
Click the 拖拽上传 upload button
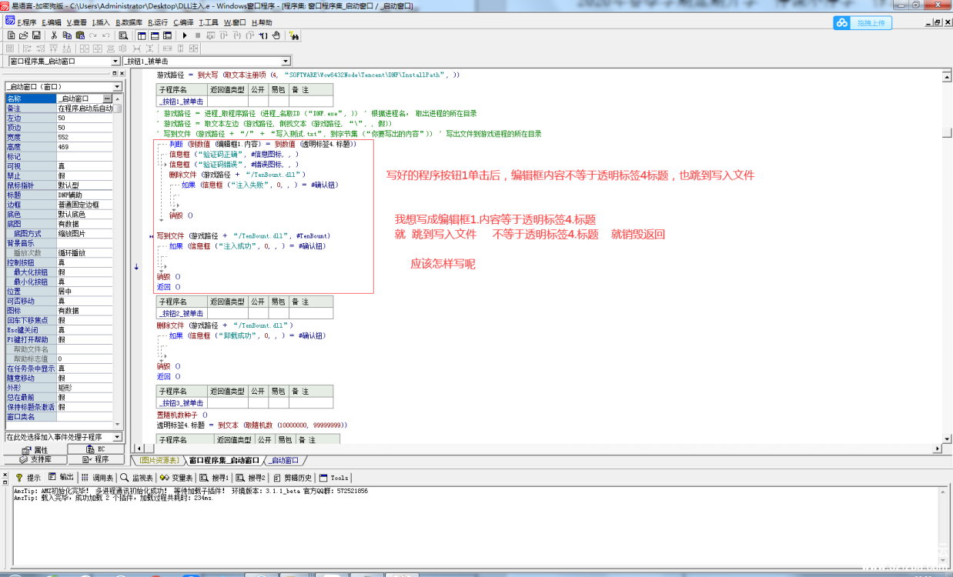(863, 23)
